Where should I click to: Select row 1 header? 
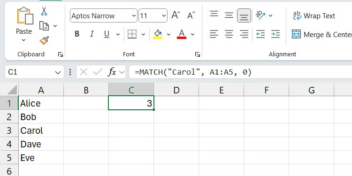(9, 103)
